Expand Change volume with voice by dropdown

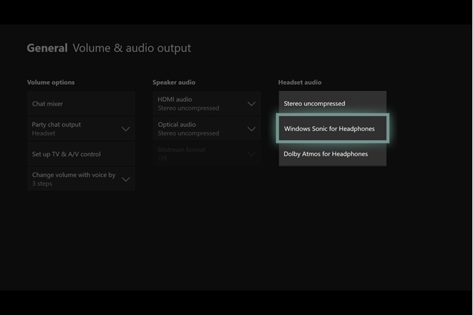(x=81, y=179)
